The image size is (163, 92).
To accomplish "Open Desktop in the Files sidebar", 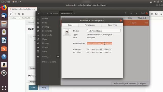I will pyautogui.click(x=46, y=27).
